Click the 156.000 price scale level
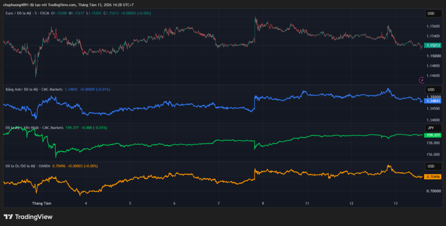The width and height of the screenshot is (446, 226). (x=433, y=154)
